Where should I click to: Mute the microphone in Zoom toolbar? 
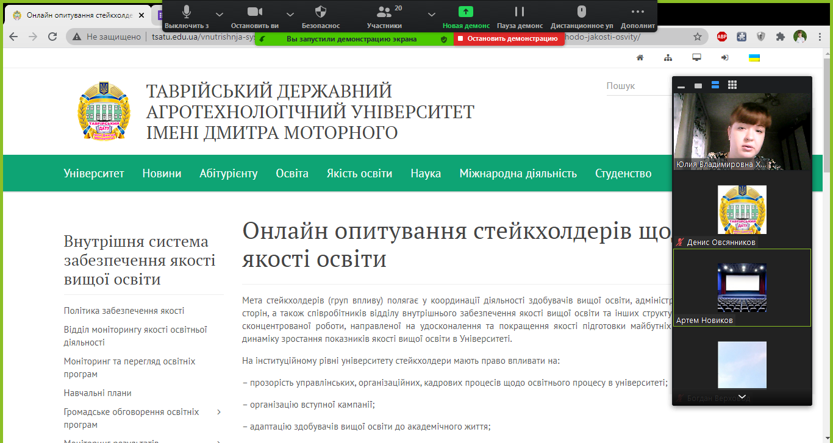click(x=187, y=16)
